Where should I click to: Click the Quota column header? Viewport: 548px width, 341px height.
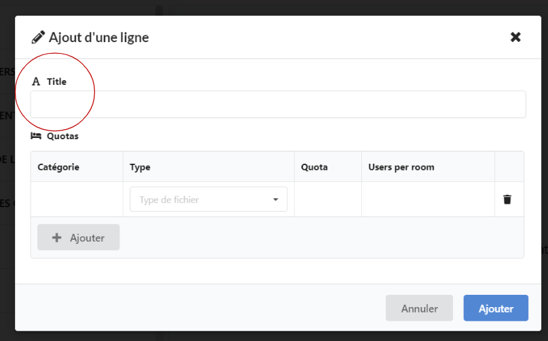[314, 167]
